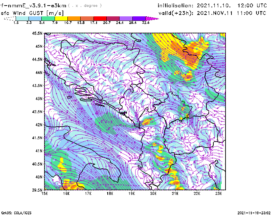
Task: Pick the bright red 17.1–20.7 legend swatch
Action: coord(100,18)
